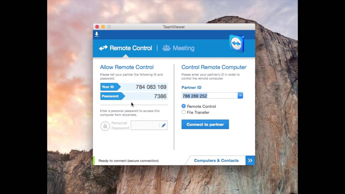
Task: Close the TeamViewer window with red button
Action: coord(97,27)
